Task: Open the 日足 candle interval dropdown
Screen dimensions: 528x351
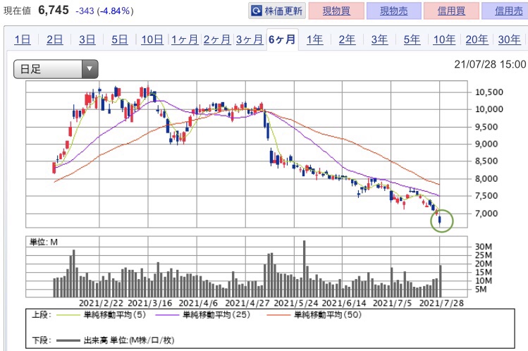Action: (x=56, y=69)
